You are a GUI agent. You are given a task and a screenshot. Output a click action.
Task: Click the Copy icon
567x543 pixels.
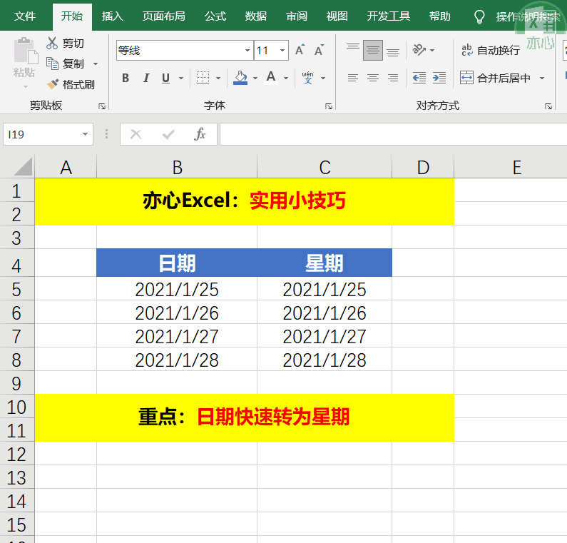tap(52, 64)
